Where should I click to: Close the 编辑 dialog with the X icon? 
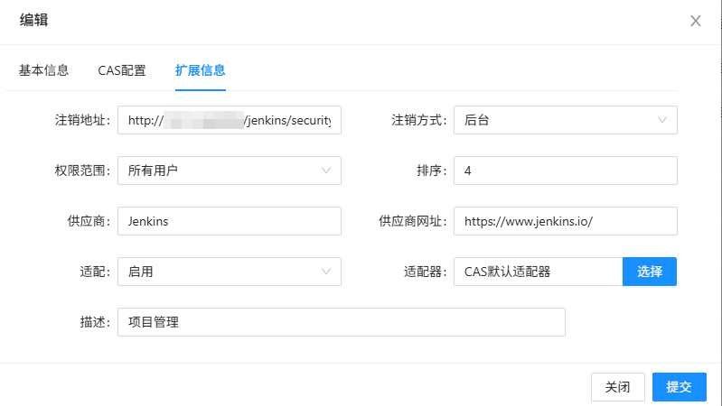point(695,21)
